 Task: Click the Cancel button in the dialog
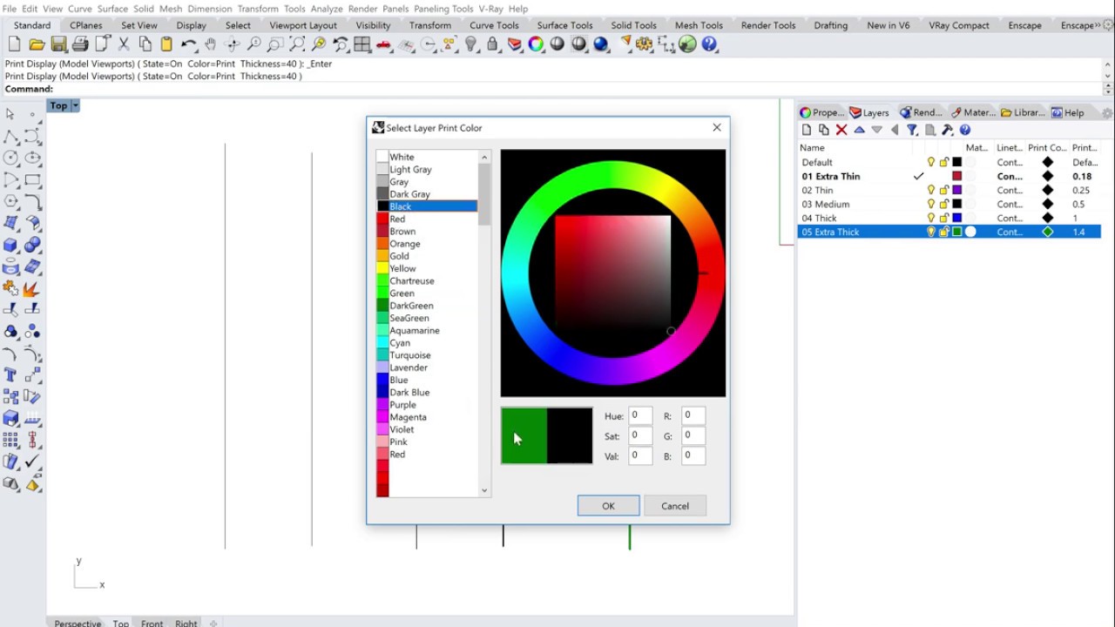click(x=675, y=506)
